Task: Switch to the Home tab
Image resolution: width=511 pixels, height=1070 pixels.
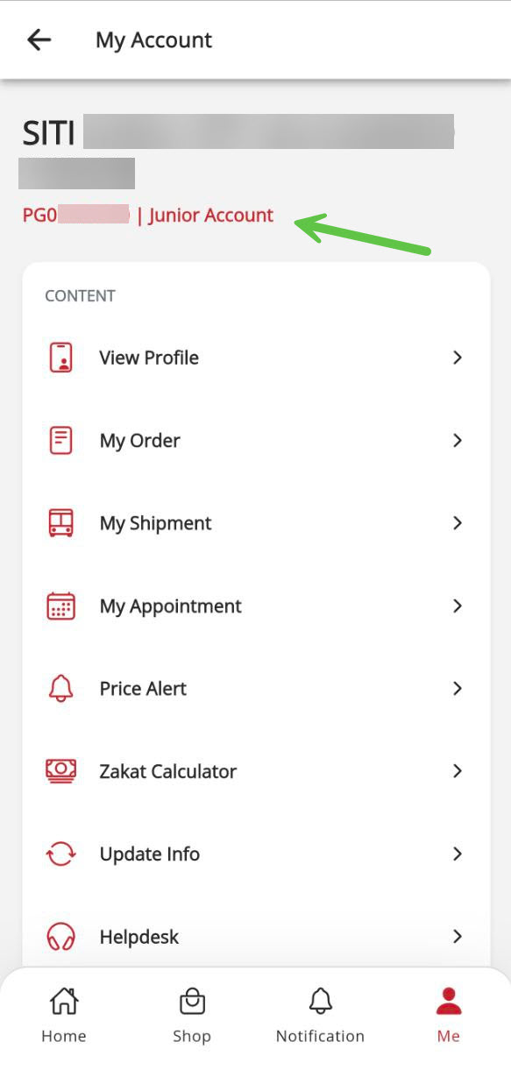Action: (64, 1015)
